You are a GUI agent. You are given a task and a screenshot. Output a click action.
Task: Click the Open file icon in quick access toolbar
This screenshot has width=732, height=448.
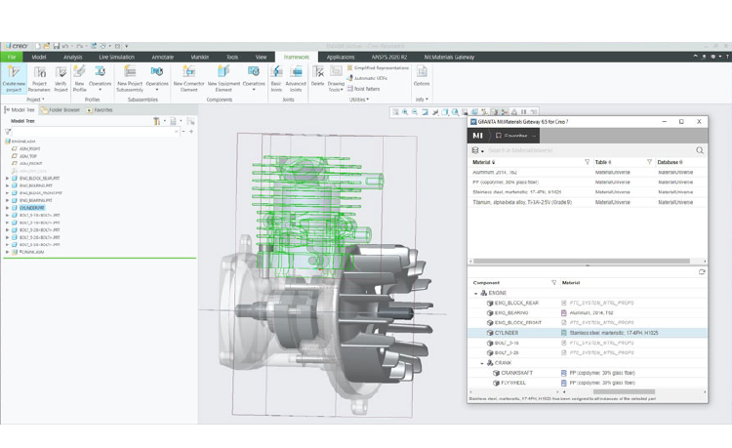(47, 46)
